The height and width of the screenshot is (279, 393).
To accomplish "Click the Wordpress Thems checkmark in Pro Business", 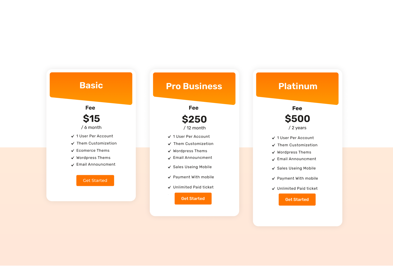I will [x=169, y=151].
